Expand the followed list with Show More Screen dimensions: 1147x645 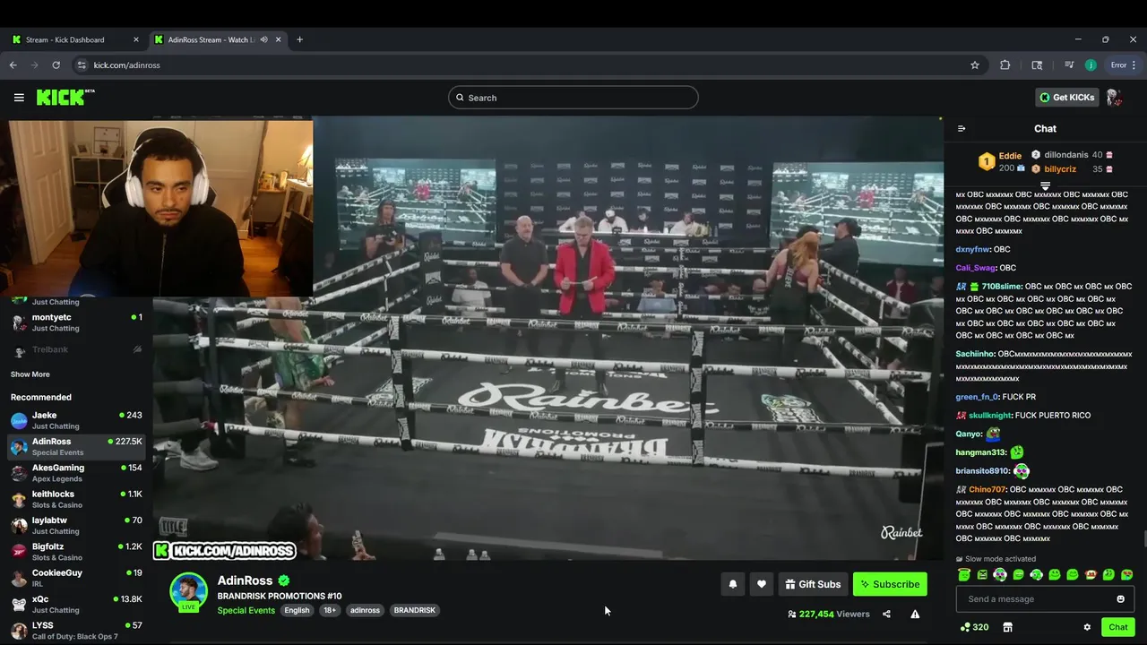[x=30, y=374]
